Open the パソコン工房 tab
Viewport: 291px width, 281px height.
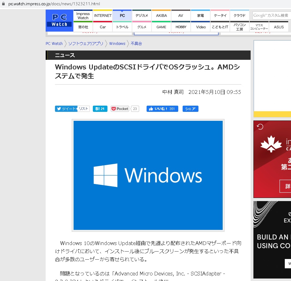pos(239,27)
